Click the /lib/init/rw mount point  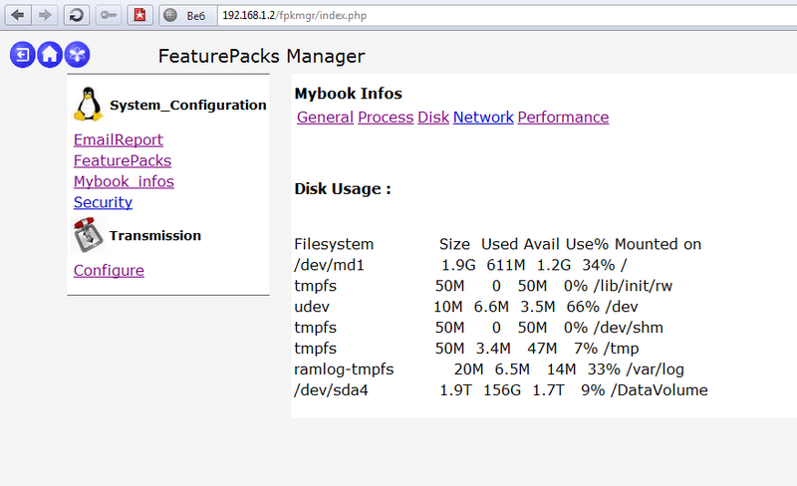633,286
